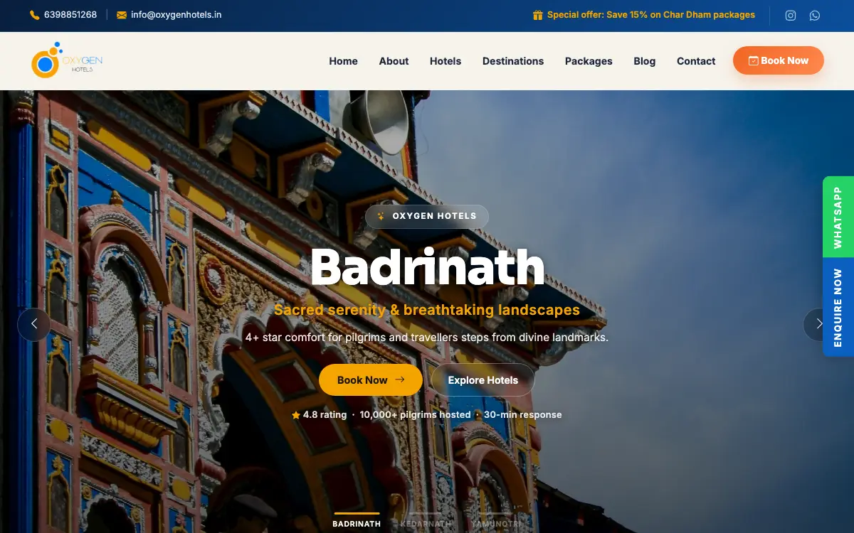
Task: Click the OXYGEN HOTELS badge in hero
Action: coord(427,216)
